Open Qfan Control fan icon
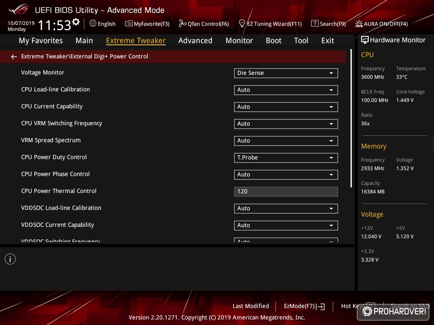This screenshot has height=325, width=434. (182, 24)
